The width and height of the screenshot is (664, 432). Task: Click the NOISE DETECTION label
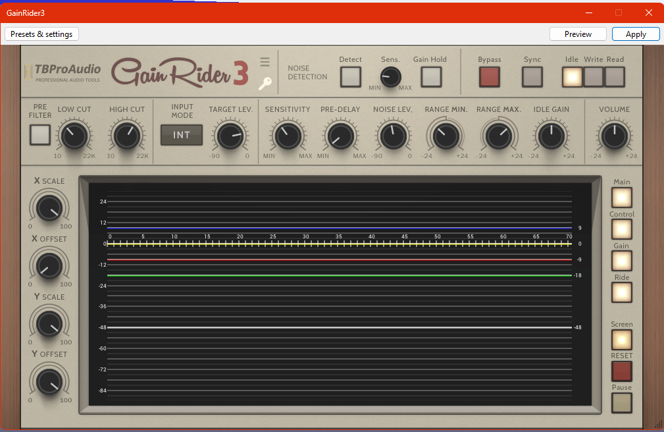pyautogui.click(x=307, y=72)
